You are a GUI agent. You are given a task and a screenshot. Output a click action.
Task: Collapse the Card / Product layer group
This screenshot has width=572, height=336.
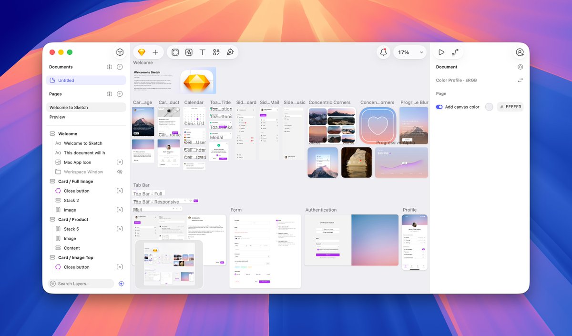click(52, 219)
